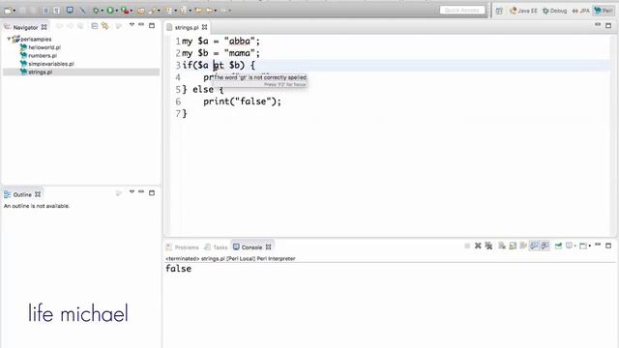Select the Navigator view tab
The height and width of the screenshot is (348, 619).
[25, 27]
